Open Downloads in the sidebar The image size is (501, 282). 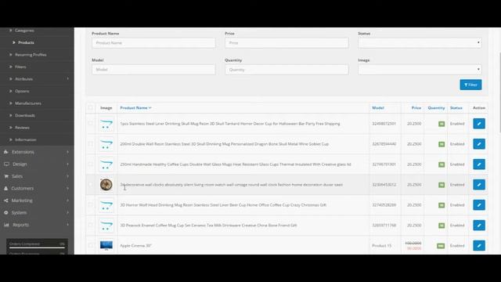pyautogui.click(x=25, y=115)
